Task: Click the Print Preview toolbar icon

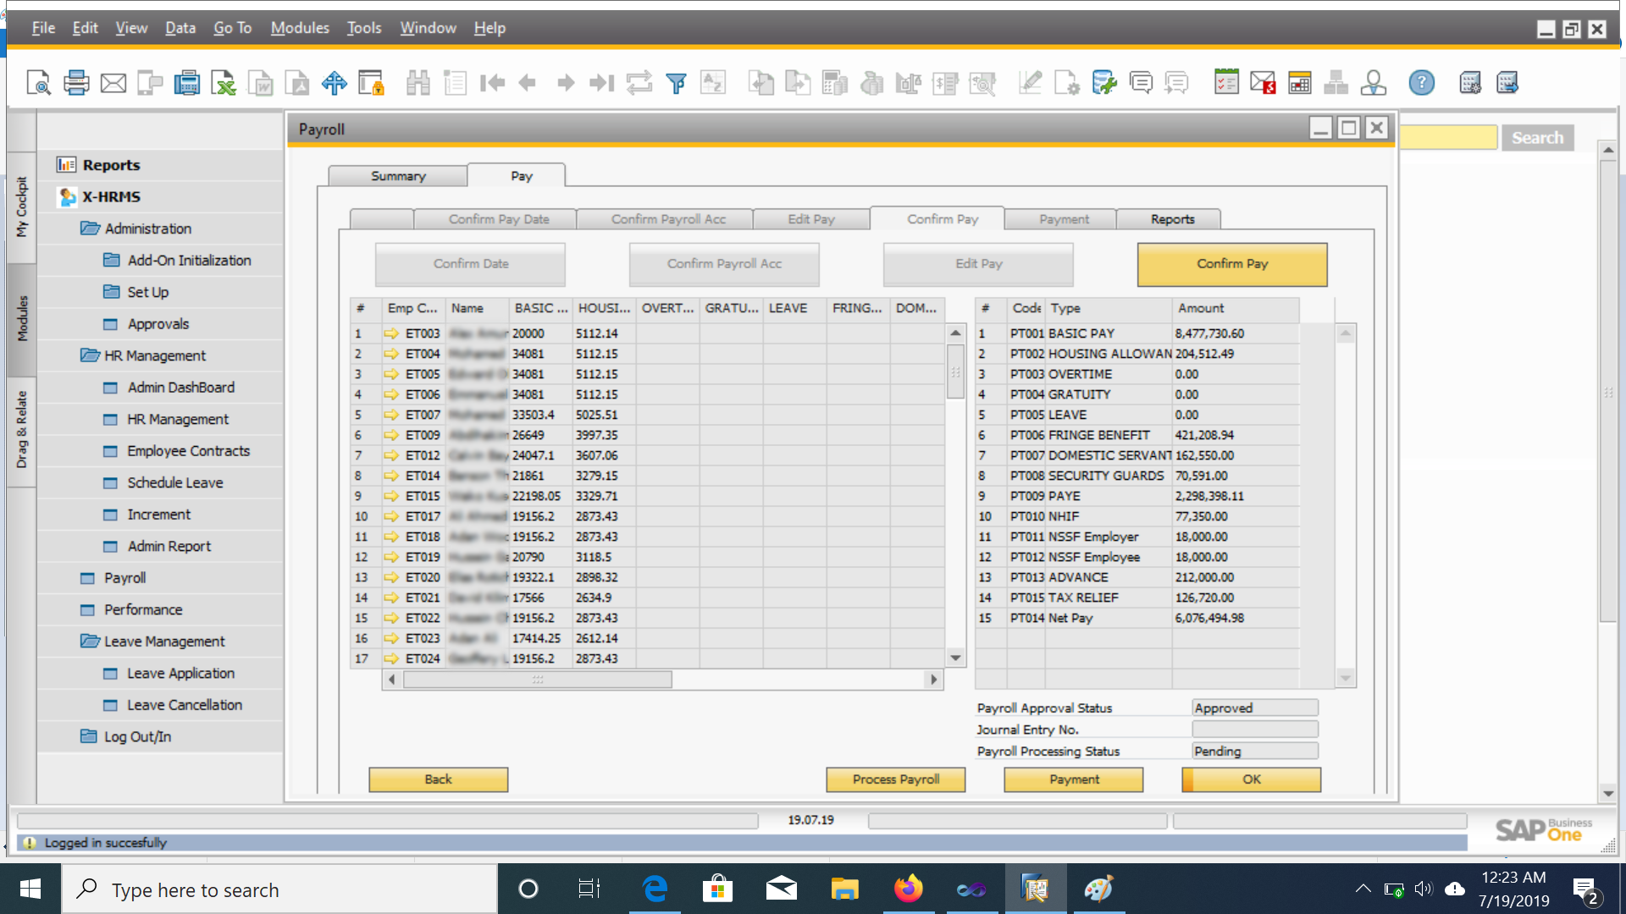Action: click(38, 83)
